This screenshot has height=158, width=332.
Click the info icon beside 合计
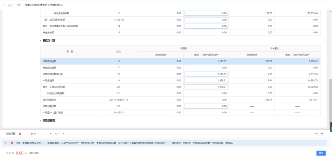pyautogui.click(x=13, y=153)
